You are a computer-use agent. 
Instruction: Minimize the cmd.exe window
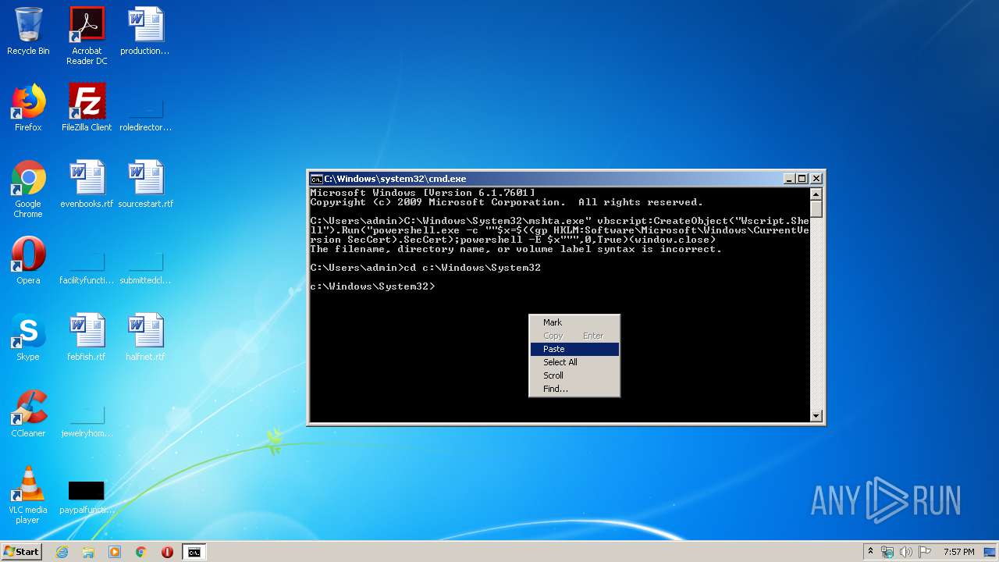[x=788, y=179]
